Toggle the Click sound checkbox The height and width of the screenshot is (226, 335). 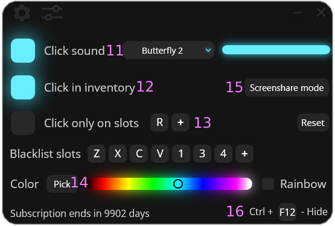[x=23, y=51]
